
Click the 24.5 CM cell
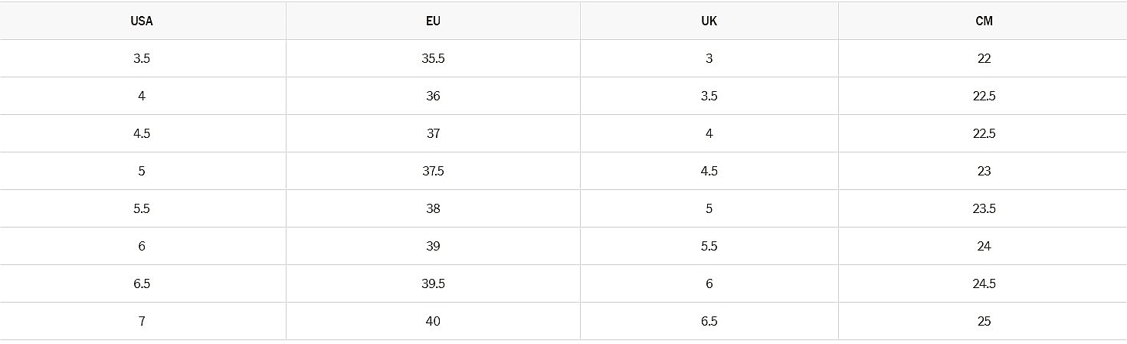click(984, 283)
